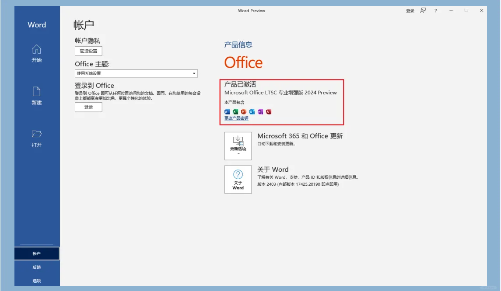The height and width of the screenshot is (291, 501).
Task: Maximize the Word Preview window
Action: click(466, 10)
